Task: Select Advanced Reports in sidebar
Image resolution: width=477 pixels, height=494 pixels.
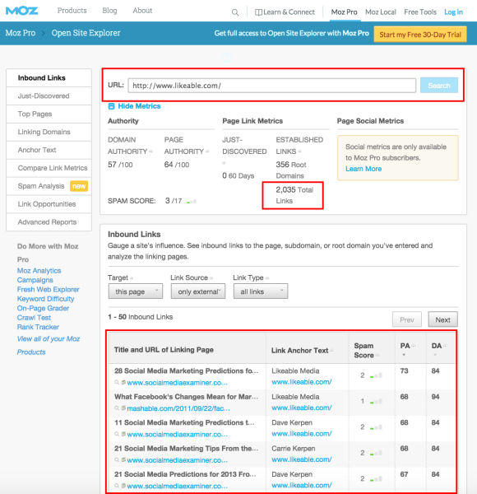Action: 49,222
